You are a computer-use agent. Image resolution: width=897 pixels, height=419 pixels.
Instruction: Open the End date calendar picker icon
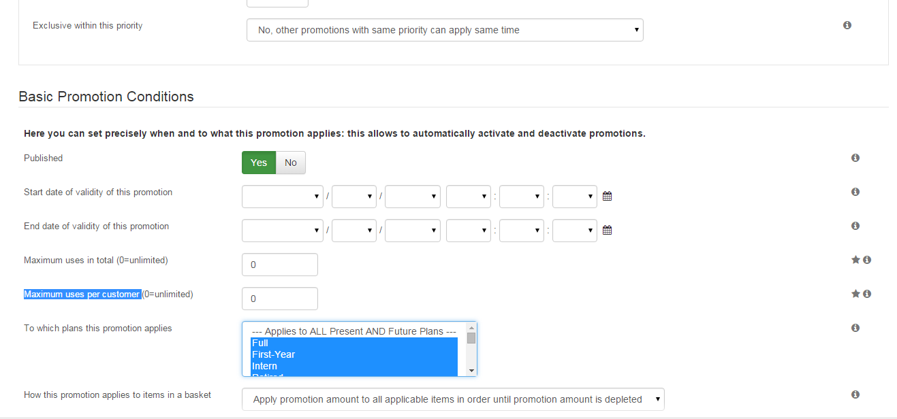[608, 231]
